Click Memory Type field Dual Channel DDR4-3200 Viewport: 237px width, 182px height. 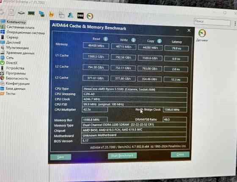[x=134, y=125]
